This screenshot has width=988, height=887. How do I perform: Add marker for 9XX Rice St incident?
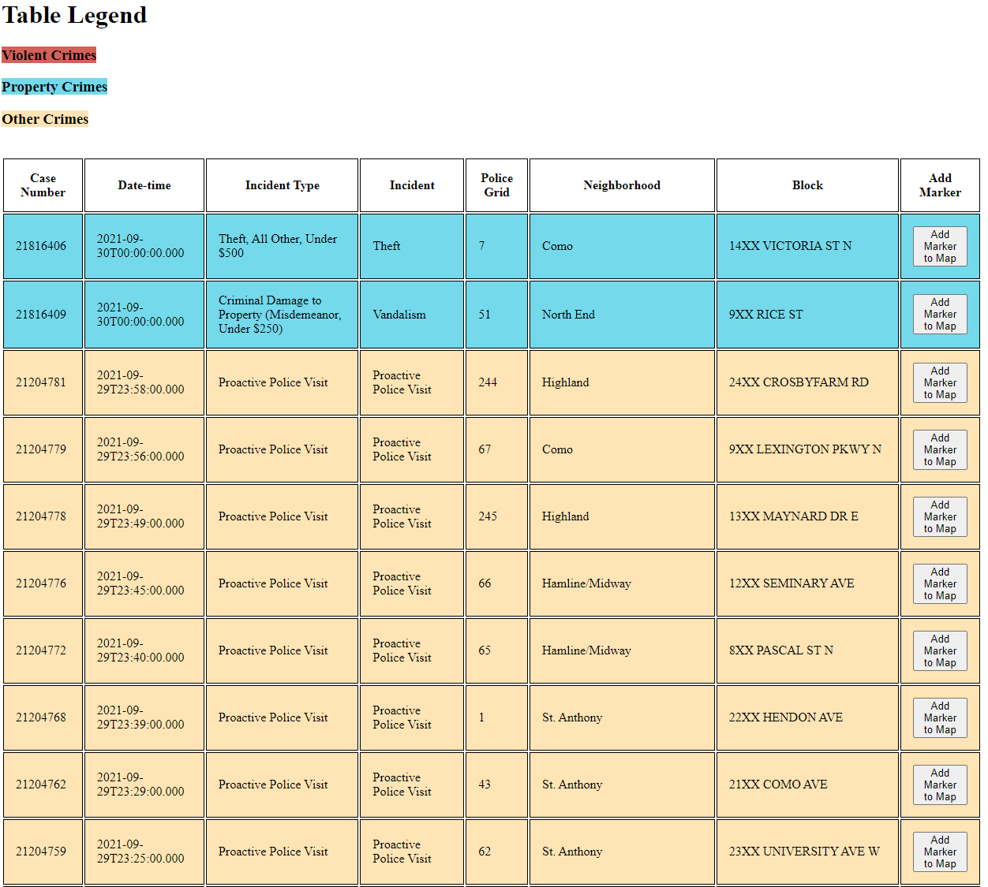coord(939,314)
